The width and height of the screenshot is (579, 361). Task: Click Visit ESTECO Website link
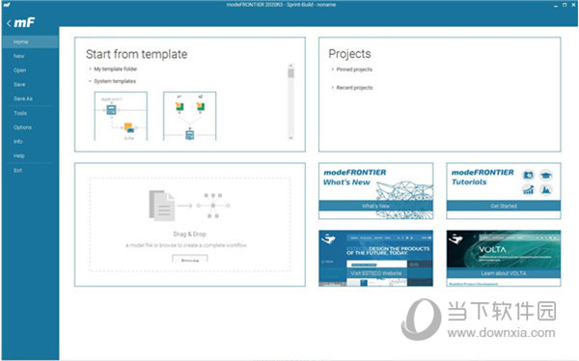pos(376,273)
